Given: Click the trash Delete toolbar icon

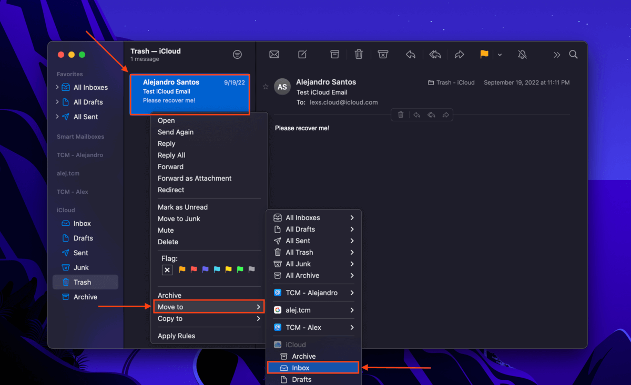Looking at the screenshot, I should point(359,54).
